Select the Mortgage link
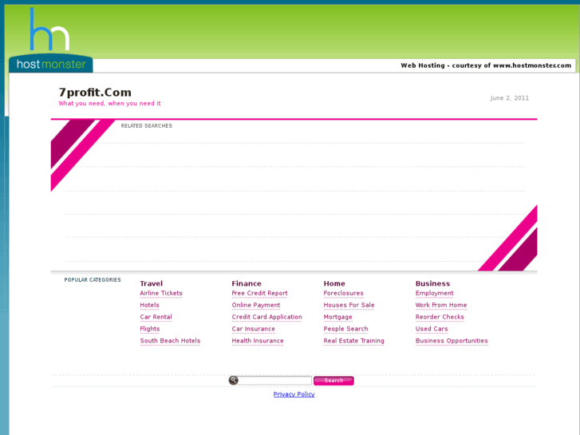Viewport: 580px width, 435px height. (x=337, y=317)
